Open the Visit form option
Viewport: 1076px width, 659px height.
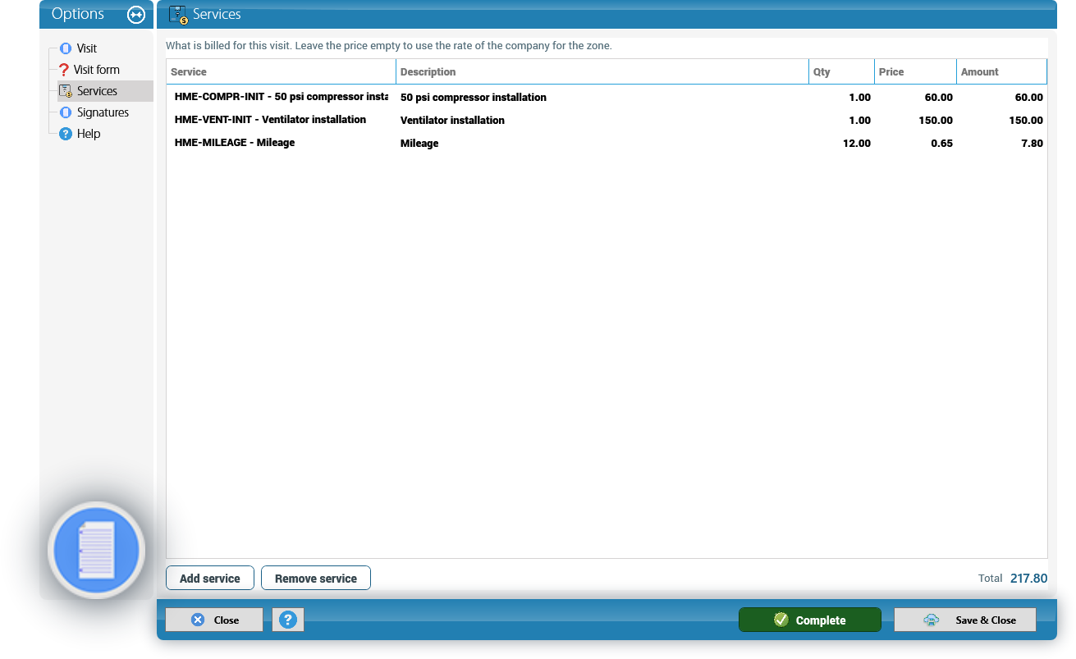click(x=97, y=70)
